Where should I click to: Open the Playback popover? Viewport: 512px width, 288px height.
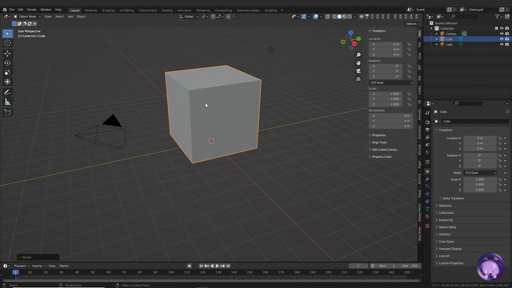point(22,266)
